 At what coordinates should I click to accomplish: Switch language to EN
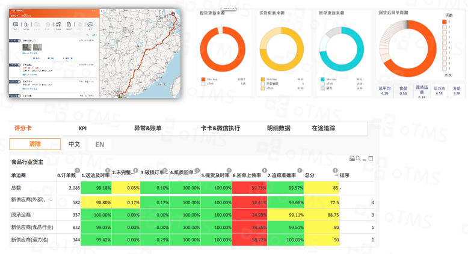tap(100, 145)
